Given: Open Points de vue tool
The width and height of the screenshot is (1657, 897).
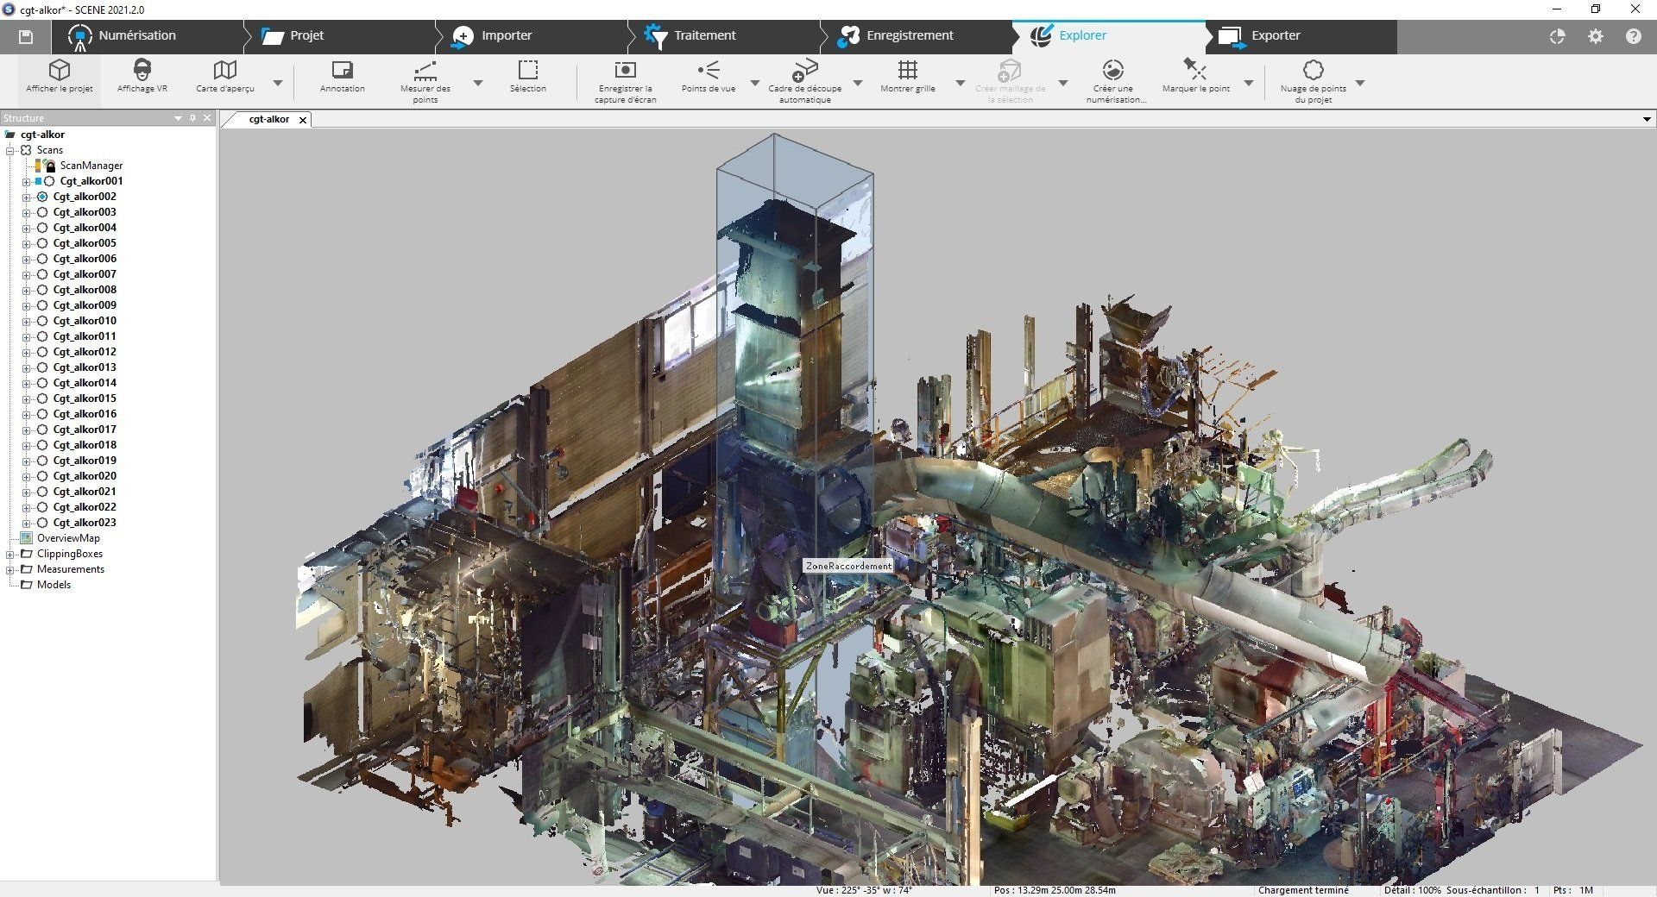Looking at the screenshot, I should pyautogui.click(x=708, y=77).
